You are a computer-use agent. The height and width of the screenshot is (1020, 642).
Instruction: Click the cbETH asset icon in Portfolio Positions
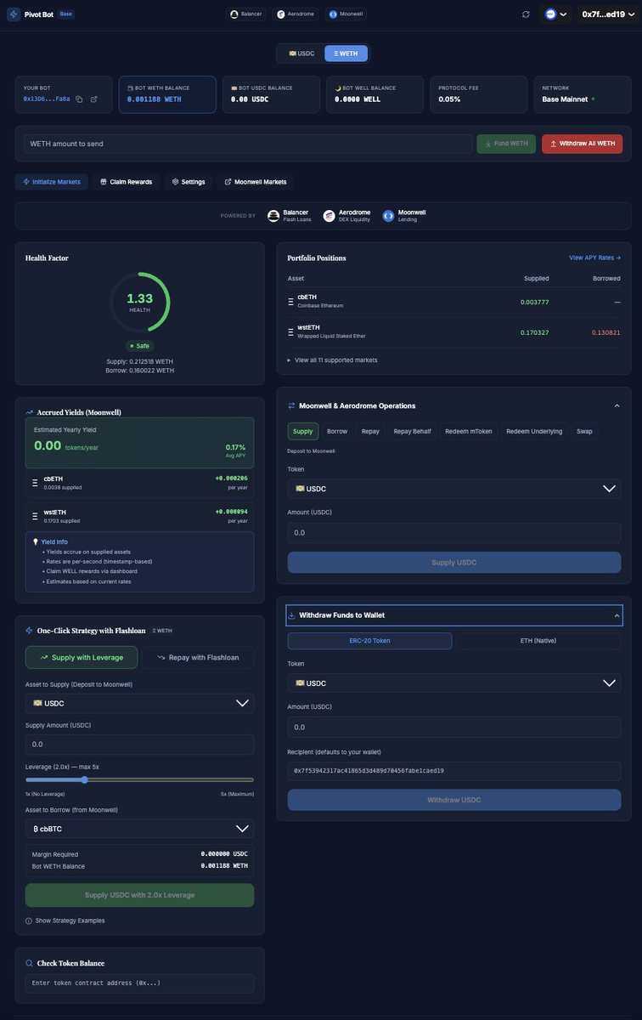click(x=291, y=301)
